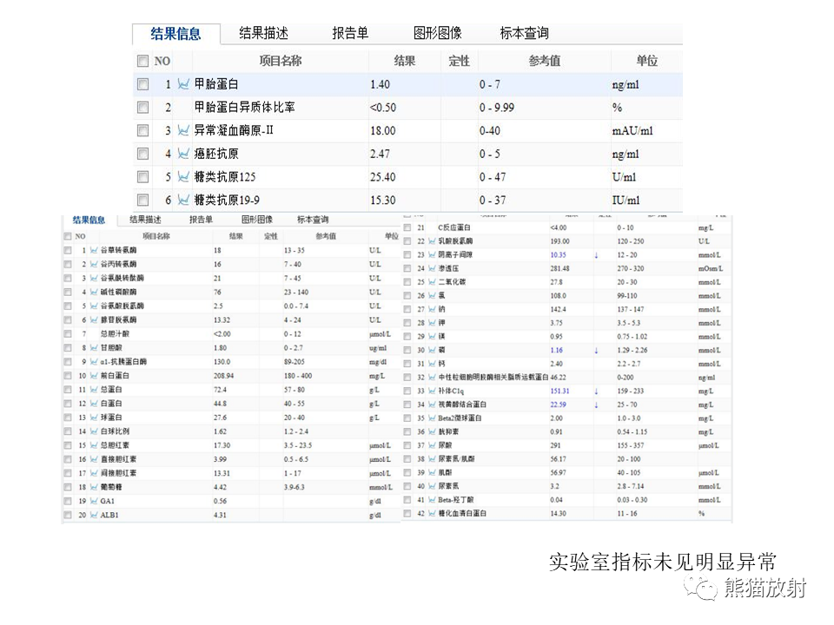Image resolution: width=834 pixels, height=625 pixels.
Task: Select 结果信息 tab in top panel
Action: tap(175, 34)
